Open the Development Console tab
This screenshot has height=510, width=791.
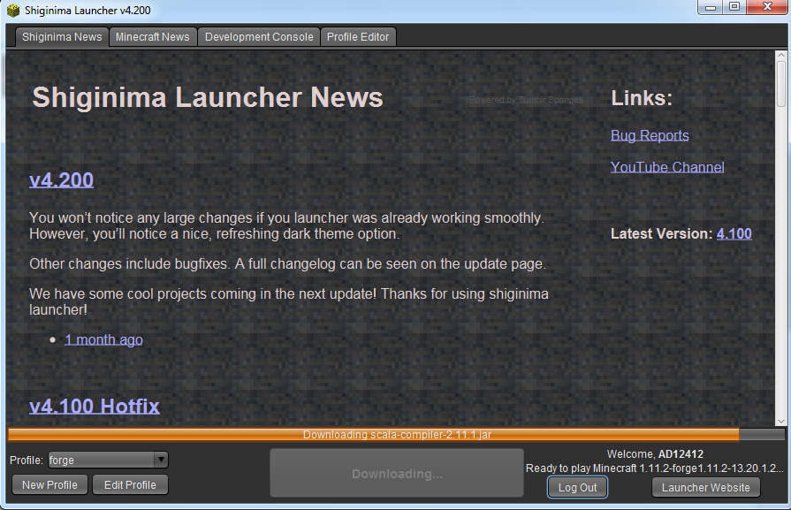(x=259, y=37)
